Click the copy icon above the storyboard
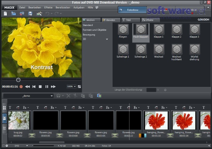The height and width of the screenshot is (149, 212). pyautogui.click(x=83, y=96)
